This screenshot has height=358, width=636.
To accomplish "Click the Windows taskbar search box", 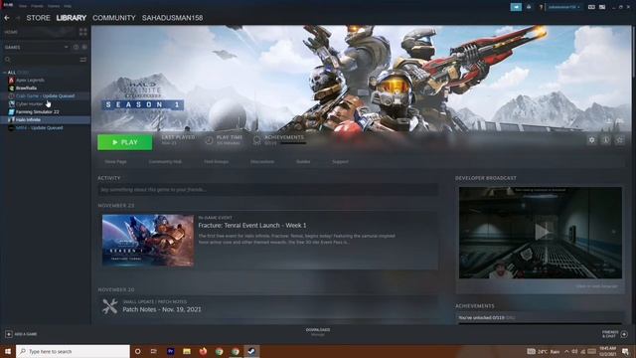I will pos(73,351).
